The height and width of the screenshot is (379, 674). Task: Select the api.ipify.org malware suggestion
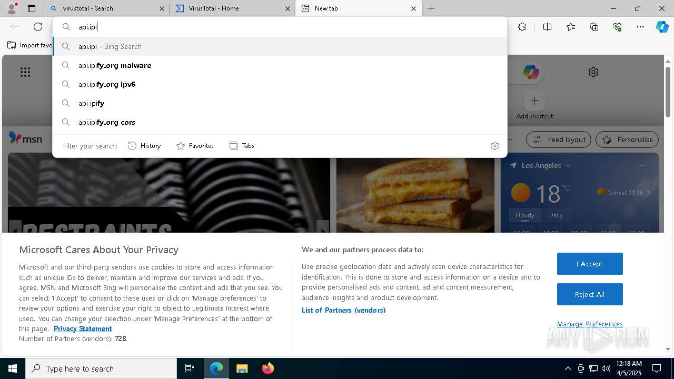(x=280, y=65)
